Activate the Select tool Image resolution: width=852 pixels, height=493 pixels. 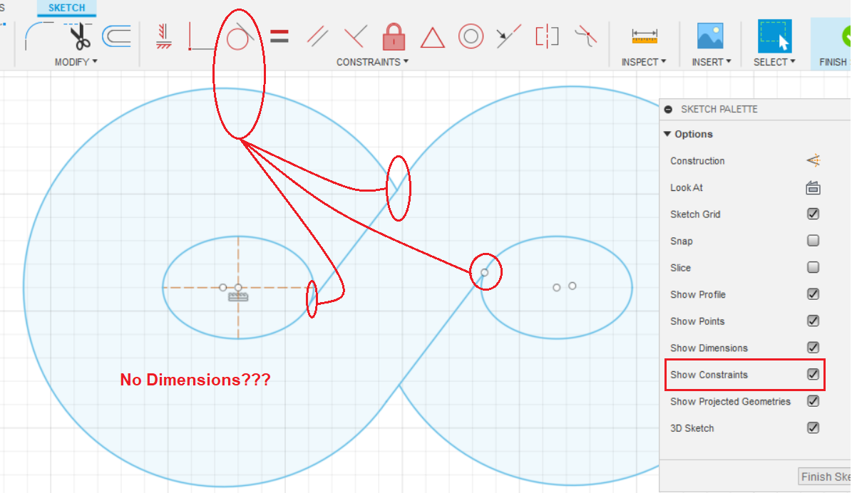pyautogui.click(x=774, y=36)
